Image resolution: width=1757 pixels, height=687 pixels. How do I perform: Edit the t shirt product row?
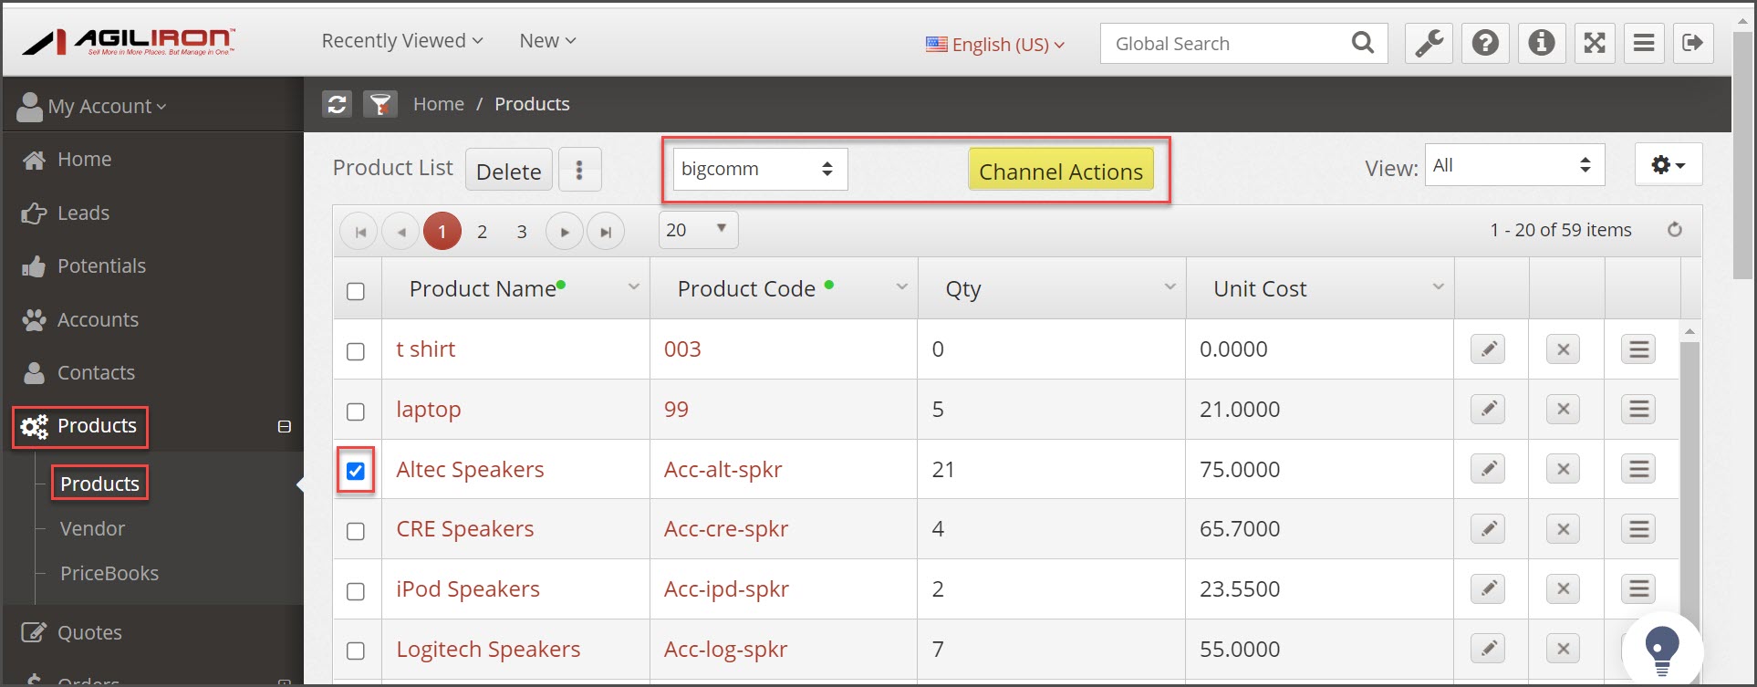(1488, 349)
